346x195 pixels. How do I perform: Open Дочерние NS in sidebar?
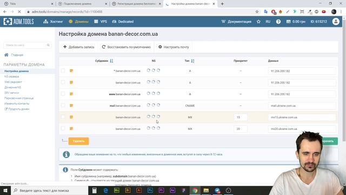coord(12,87)
